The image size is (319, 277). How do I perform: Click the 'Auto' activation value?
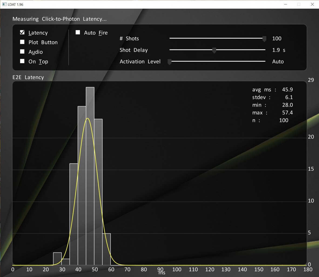[278, 61]
